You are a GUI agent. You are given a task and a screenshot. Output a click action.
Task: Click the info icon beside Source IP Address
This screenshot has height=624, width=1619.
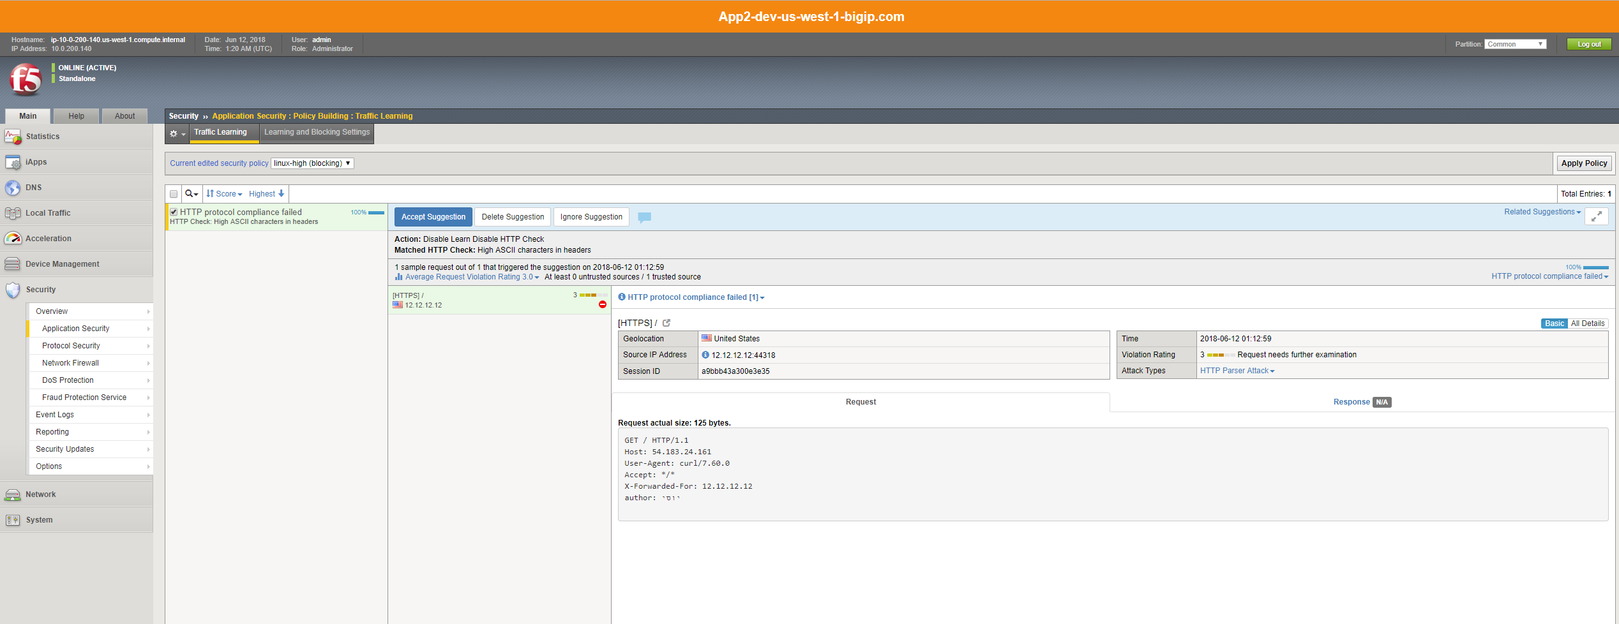pos(705,355)
